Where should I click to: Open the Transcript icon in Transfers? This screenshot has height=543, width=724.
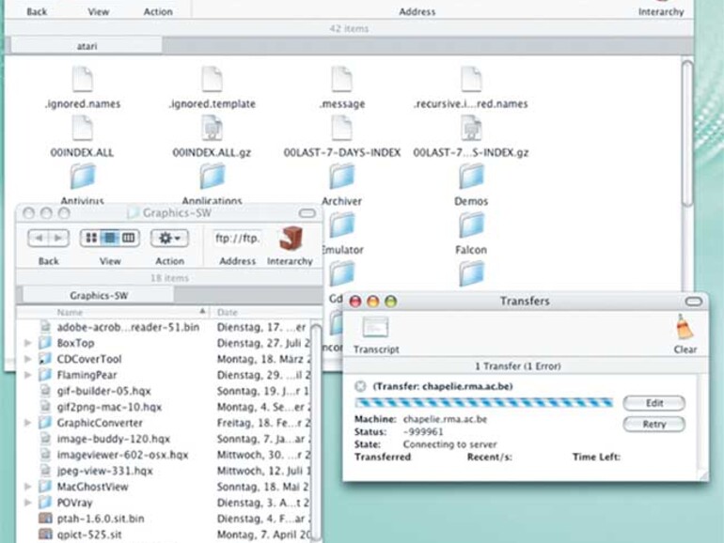coord(375,329)
